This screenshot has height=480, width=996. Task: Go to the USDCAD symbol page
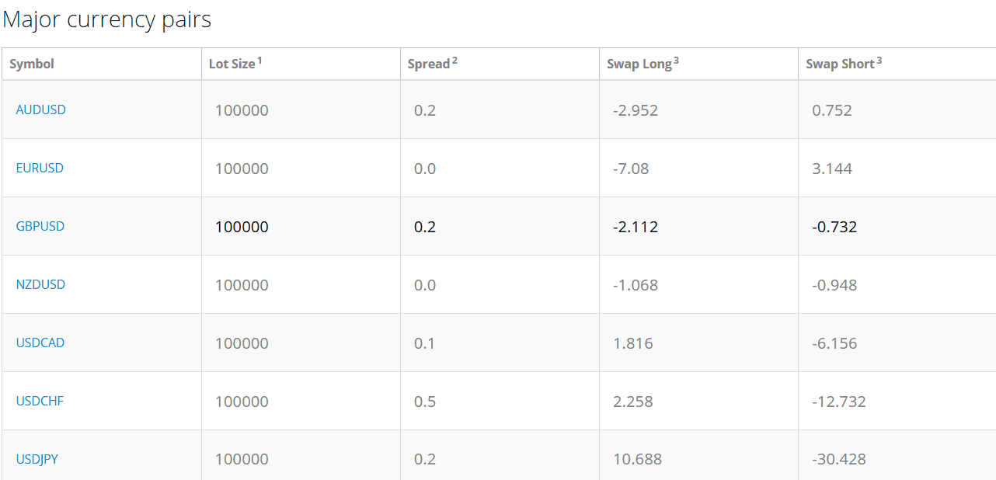click(40, 343)
